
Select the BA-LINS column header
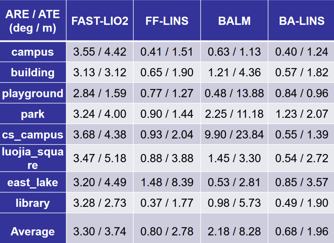coord(302,21)
